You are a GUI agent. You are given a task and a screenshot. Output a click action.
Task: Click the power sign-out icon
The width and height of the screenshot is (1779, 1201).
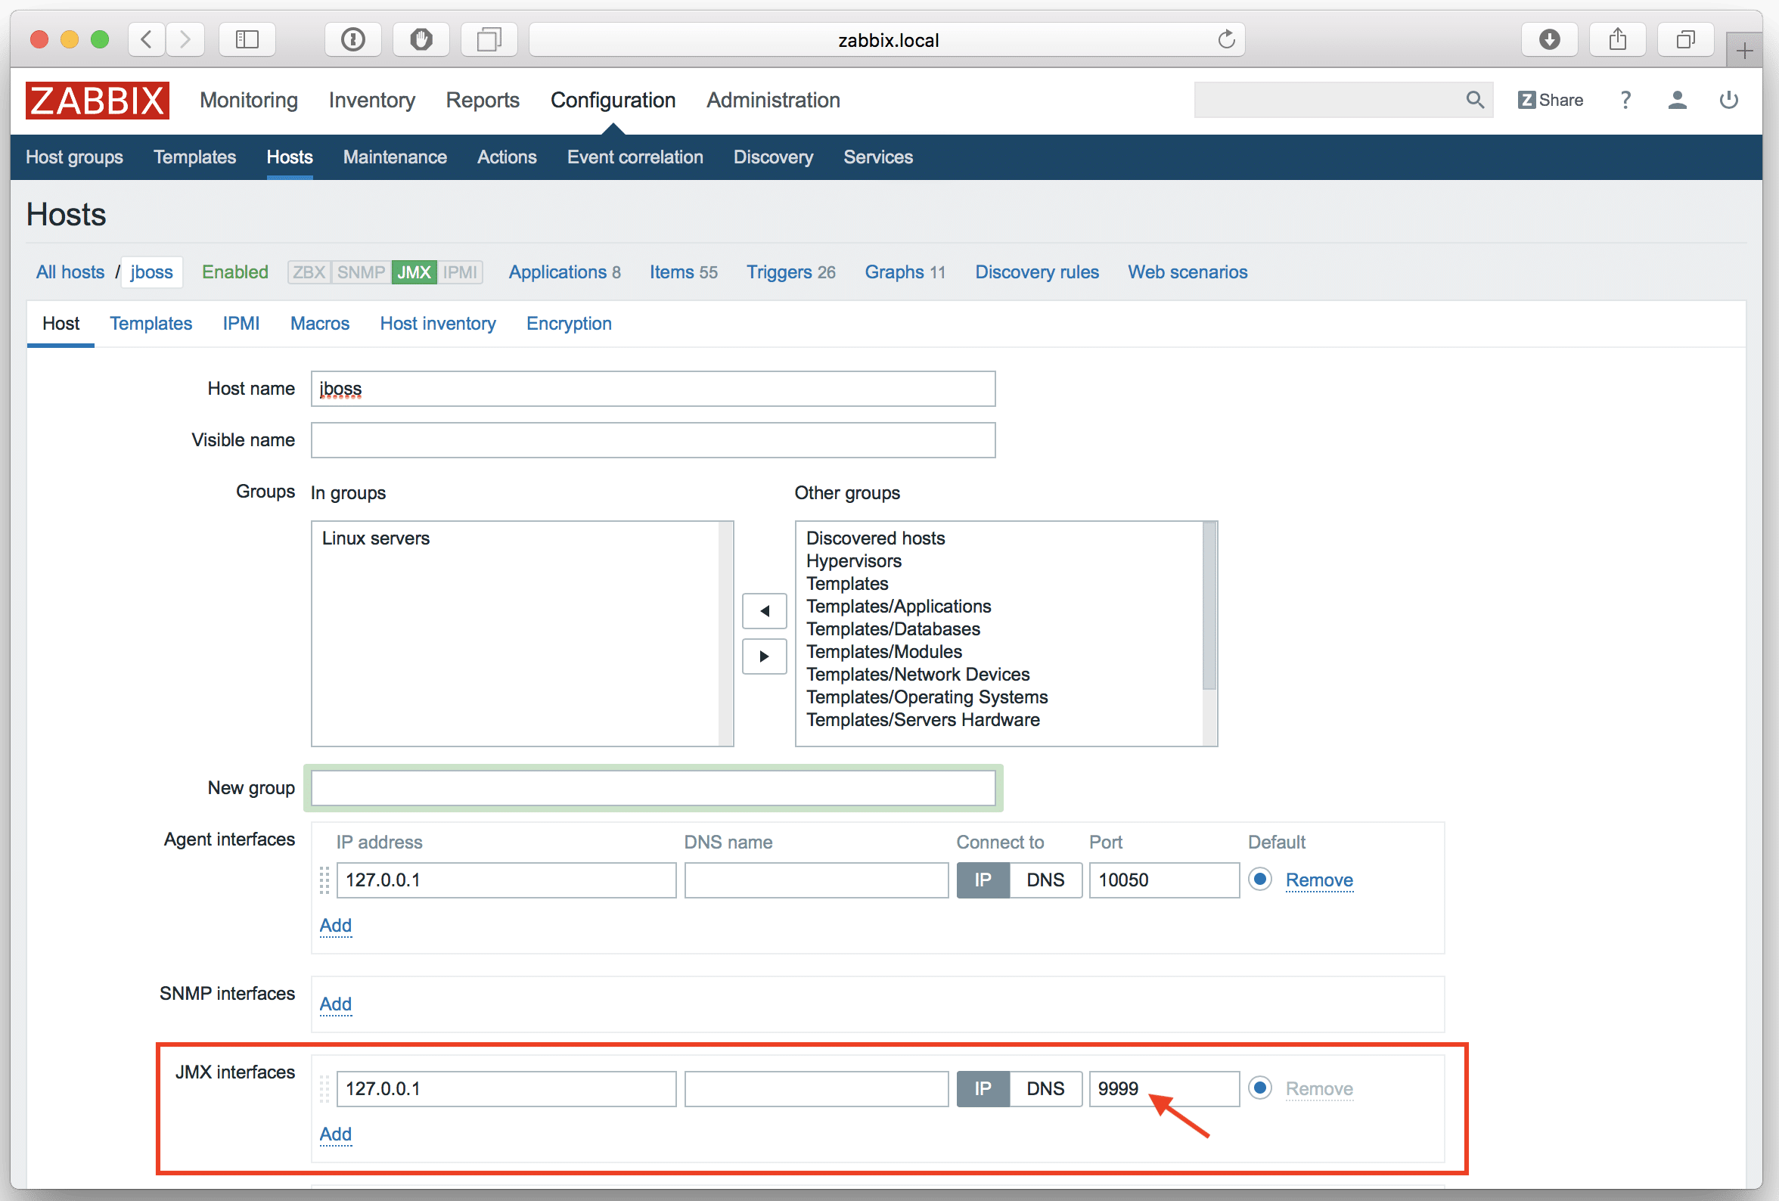[1728, 101]
